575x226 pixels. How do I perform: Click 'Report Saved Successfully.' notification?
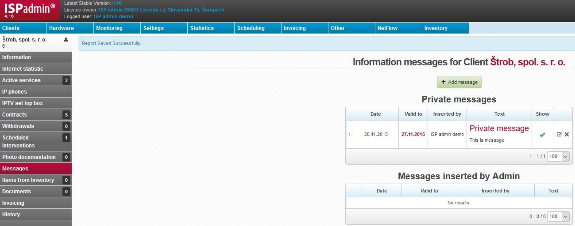(111, 44)
